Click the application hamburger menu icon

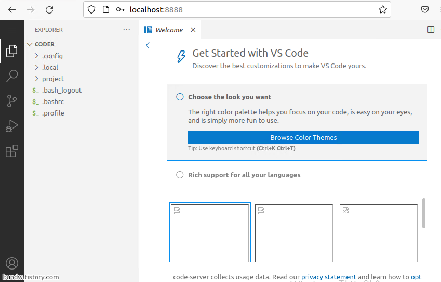12,30
